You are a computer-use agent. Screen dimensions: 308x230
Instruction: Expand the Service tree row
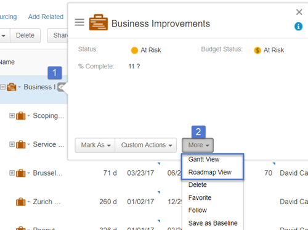tap(12, 144)
